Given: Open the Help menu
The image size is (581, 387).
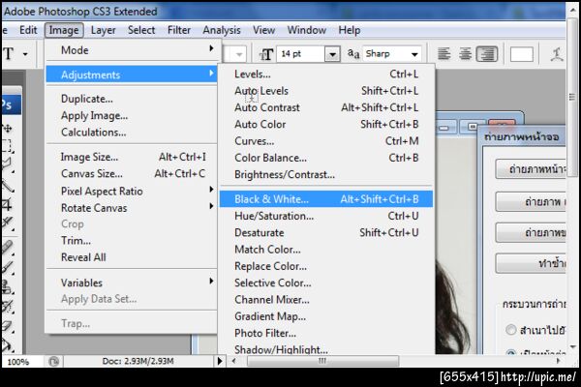Looking at the screenshot, I should [x=349, y=30].
